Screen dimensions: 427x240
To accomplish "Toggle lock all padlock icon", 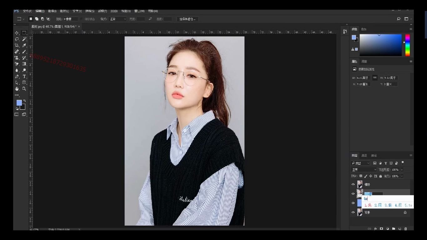I will tap(380, 176).
